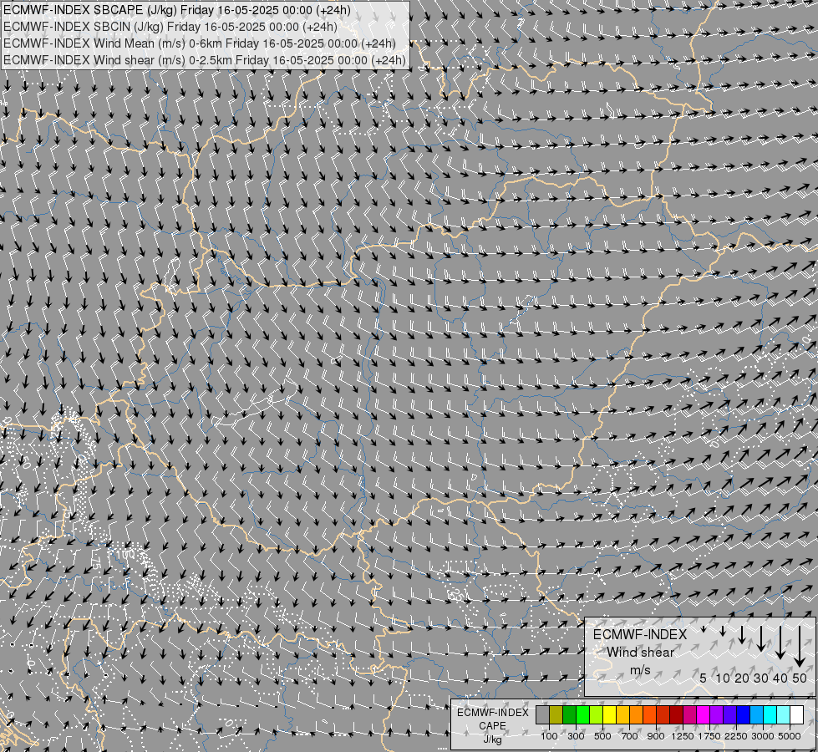
Task: Click the '30' wind shear scale label
Action: (x=761, y=678)
